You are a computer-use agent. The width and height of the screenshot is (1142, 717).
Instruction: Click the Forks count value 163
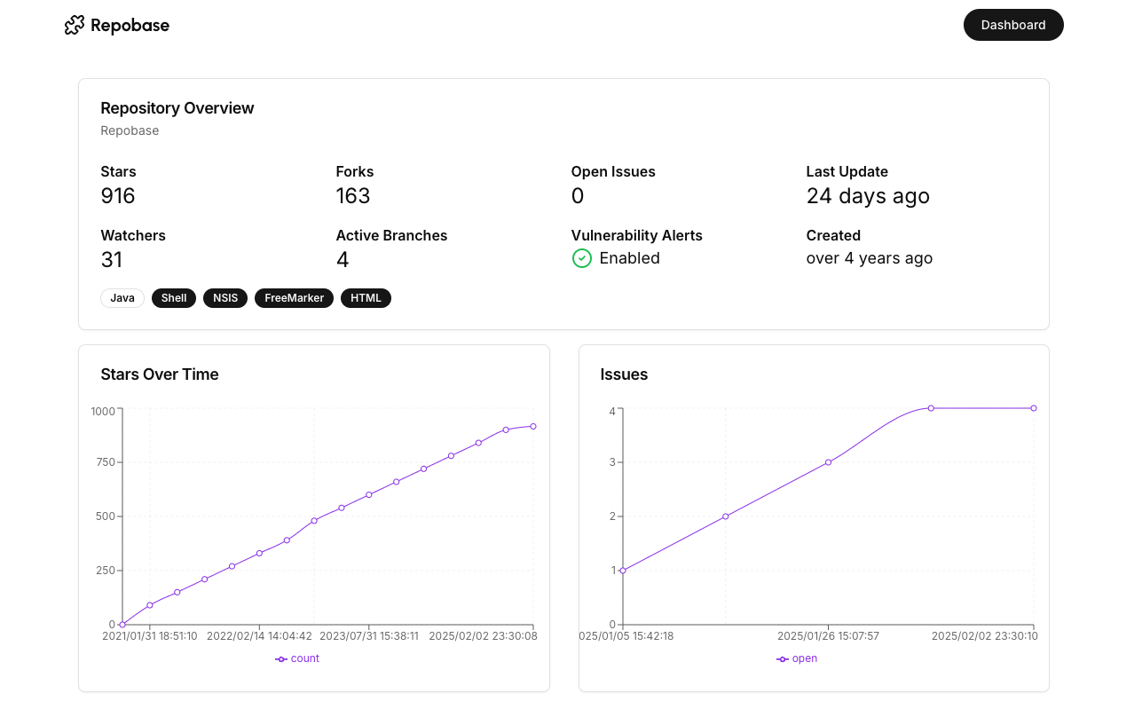(353, 196)
